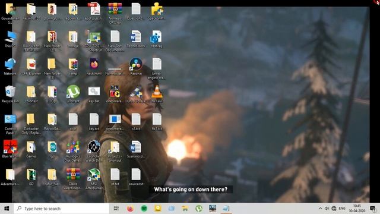This screenshot has width=380, height=214.
Task: Launch DaVinci Resolve shortcut
Action: (136, 67)
